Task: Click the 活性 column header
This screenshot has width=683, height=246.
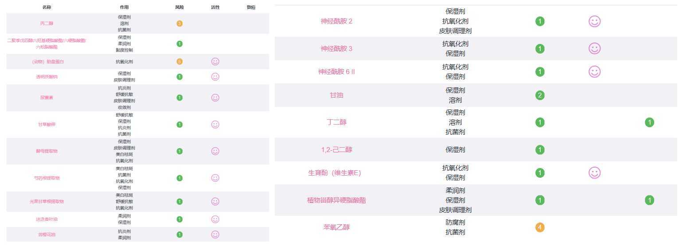Action: 215,8
